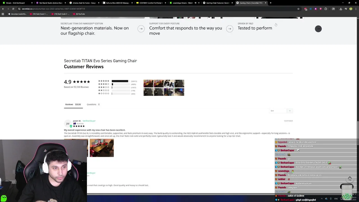Open the first customer photo in top row
This screenshot has height=202, width=359.
point(148,83)
